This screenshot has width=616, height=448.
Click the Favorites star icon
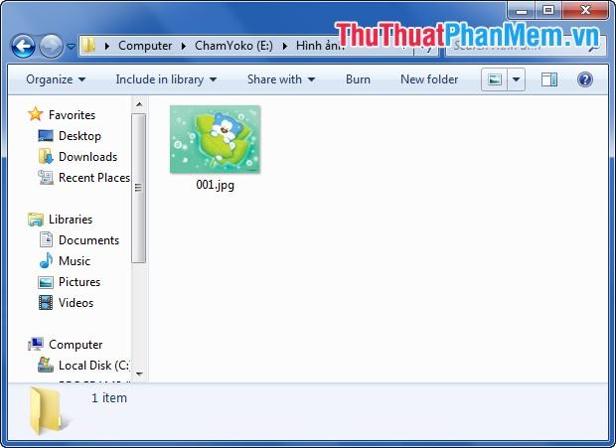click(x=36, y=114)
